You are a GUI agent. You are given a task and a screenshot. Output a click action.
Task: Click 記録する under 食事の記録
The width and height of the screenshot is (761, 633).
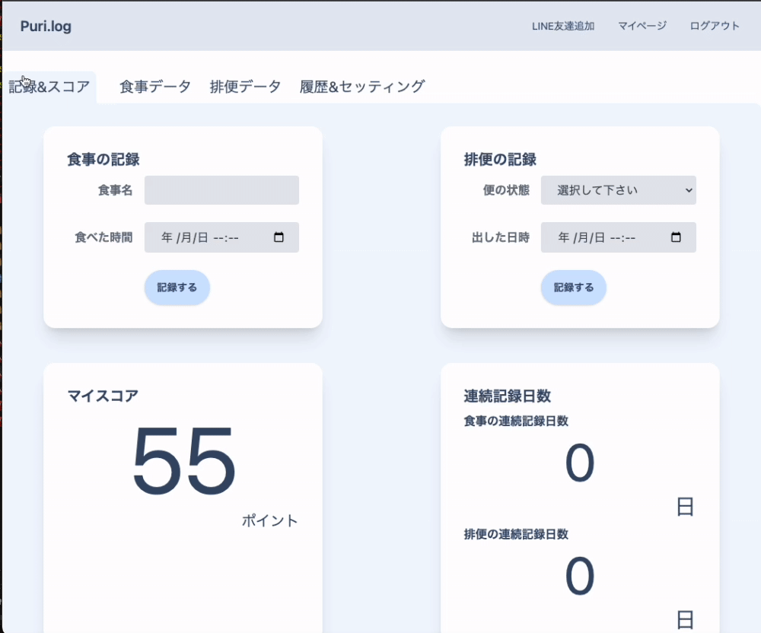coord(177,288)
